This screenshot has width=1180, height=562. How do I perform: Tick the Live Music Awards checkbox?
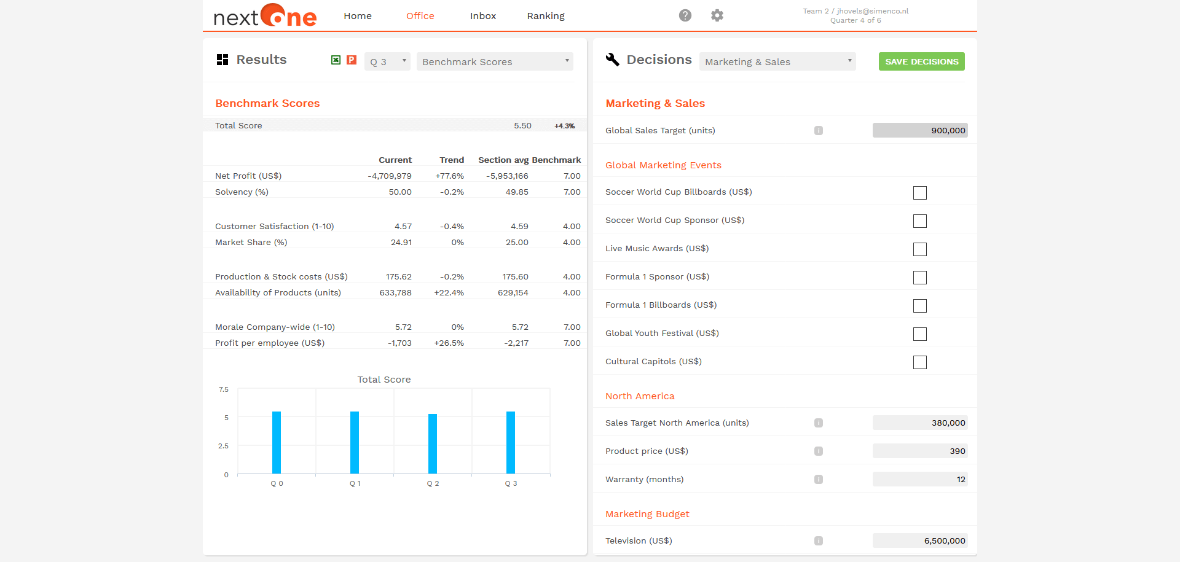920,249
